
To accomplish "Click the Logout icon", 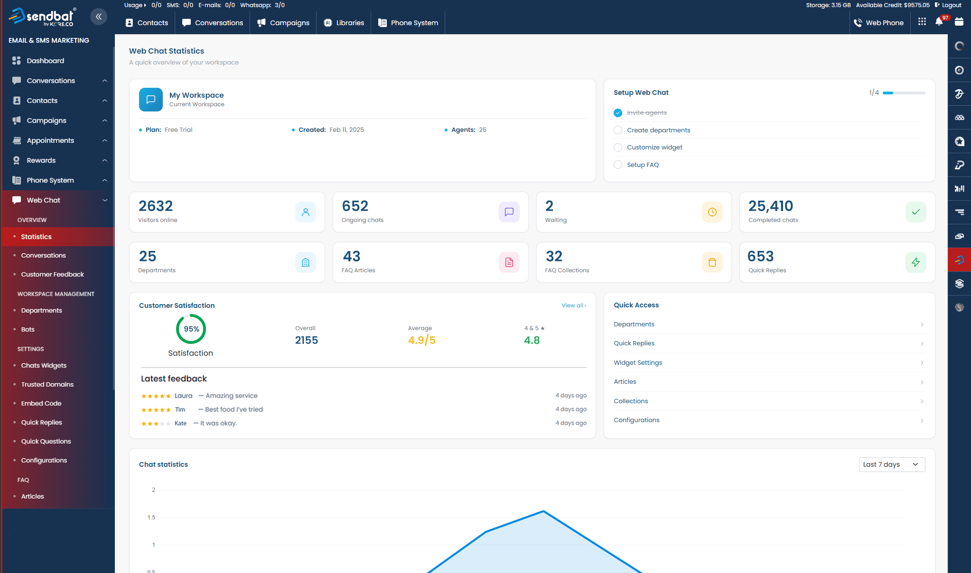I will [937, 5].
